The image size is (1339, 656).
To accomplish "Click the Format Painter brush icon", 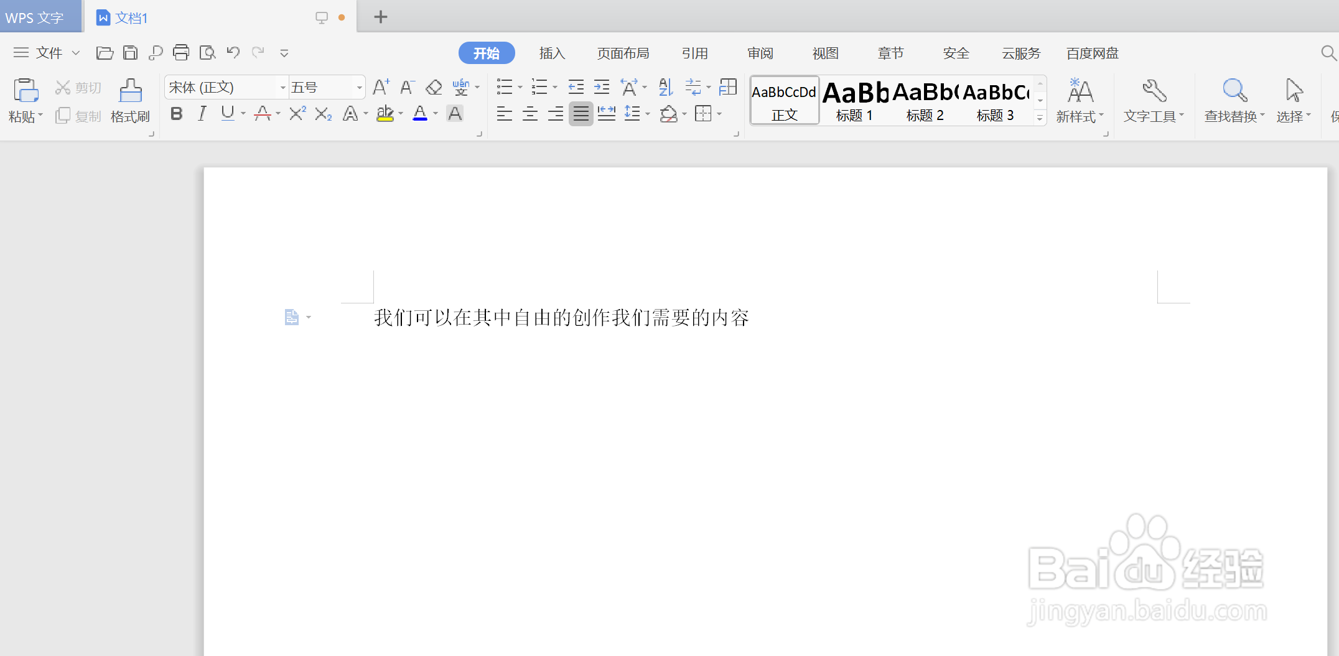I will [130, 90].
